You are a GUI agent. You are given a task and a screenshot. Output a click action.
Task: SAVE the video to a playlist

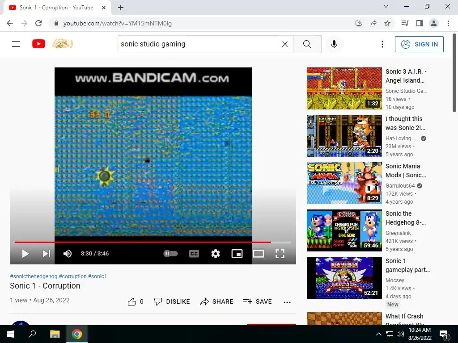pos(257,301)
